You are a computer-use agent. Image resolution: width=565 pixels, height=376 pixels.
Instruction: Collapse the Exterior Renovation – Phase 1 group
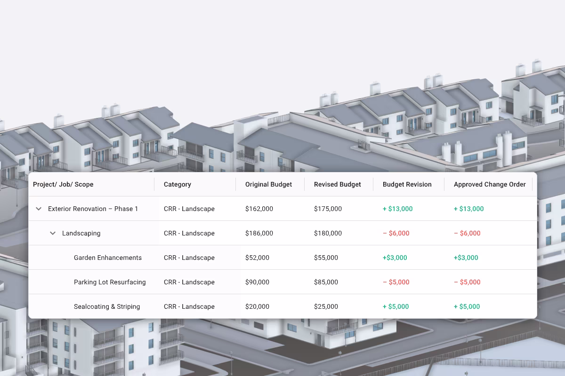point(39,209)
